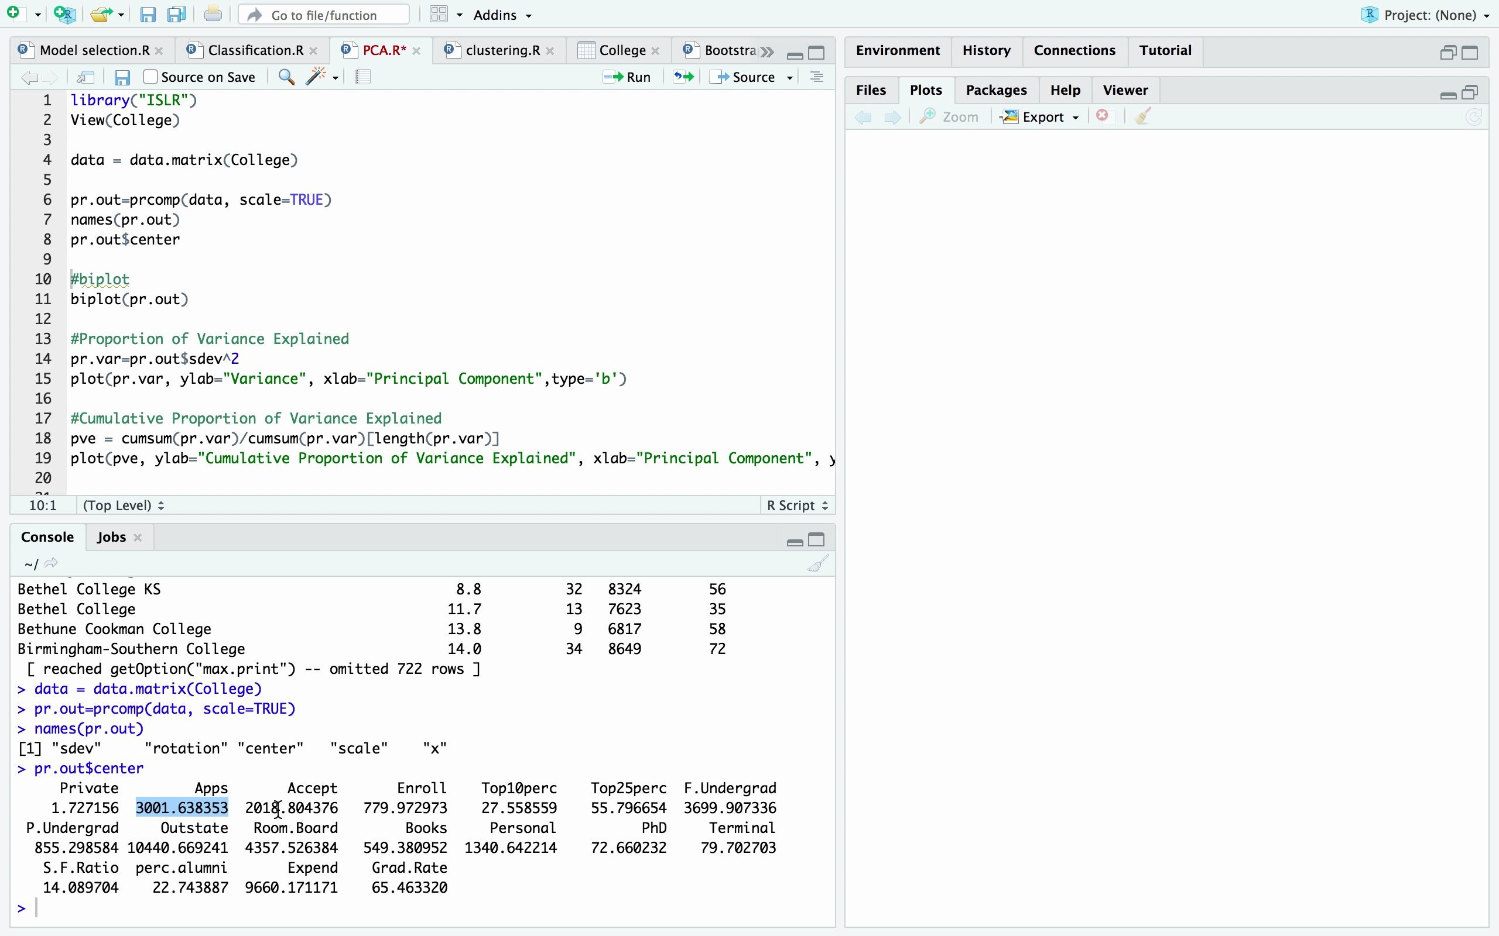This screenshot has width=1499, height=936.
Task: Remove current plot with red X icon
Action: 1102,116
